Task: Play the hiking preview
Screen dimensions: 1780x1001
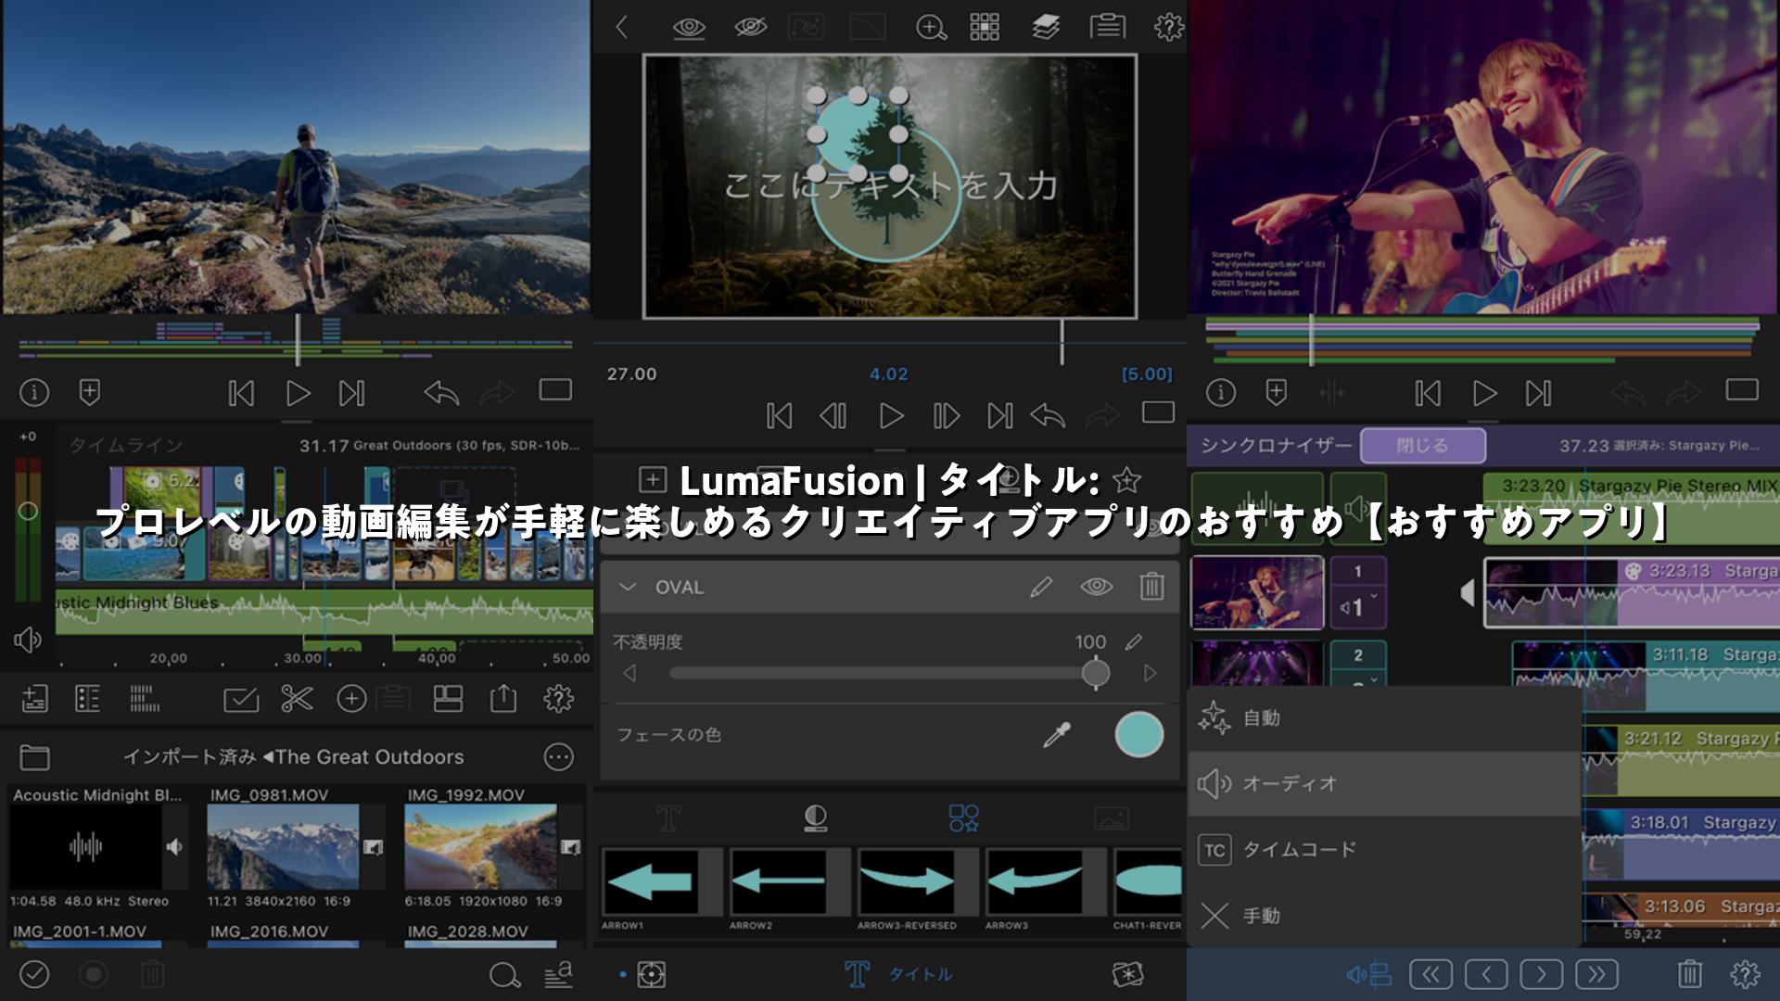Action: pos(298,394)
